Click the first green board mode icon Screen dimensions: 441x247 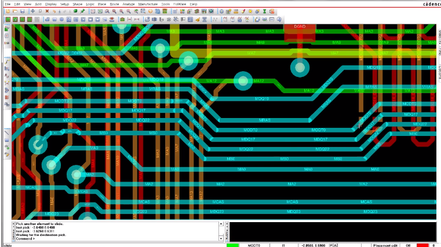[8, 19]
